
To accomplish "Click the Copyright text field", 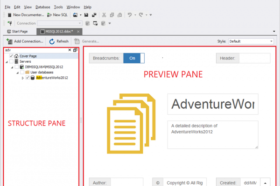I will click(185, 182).
